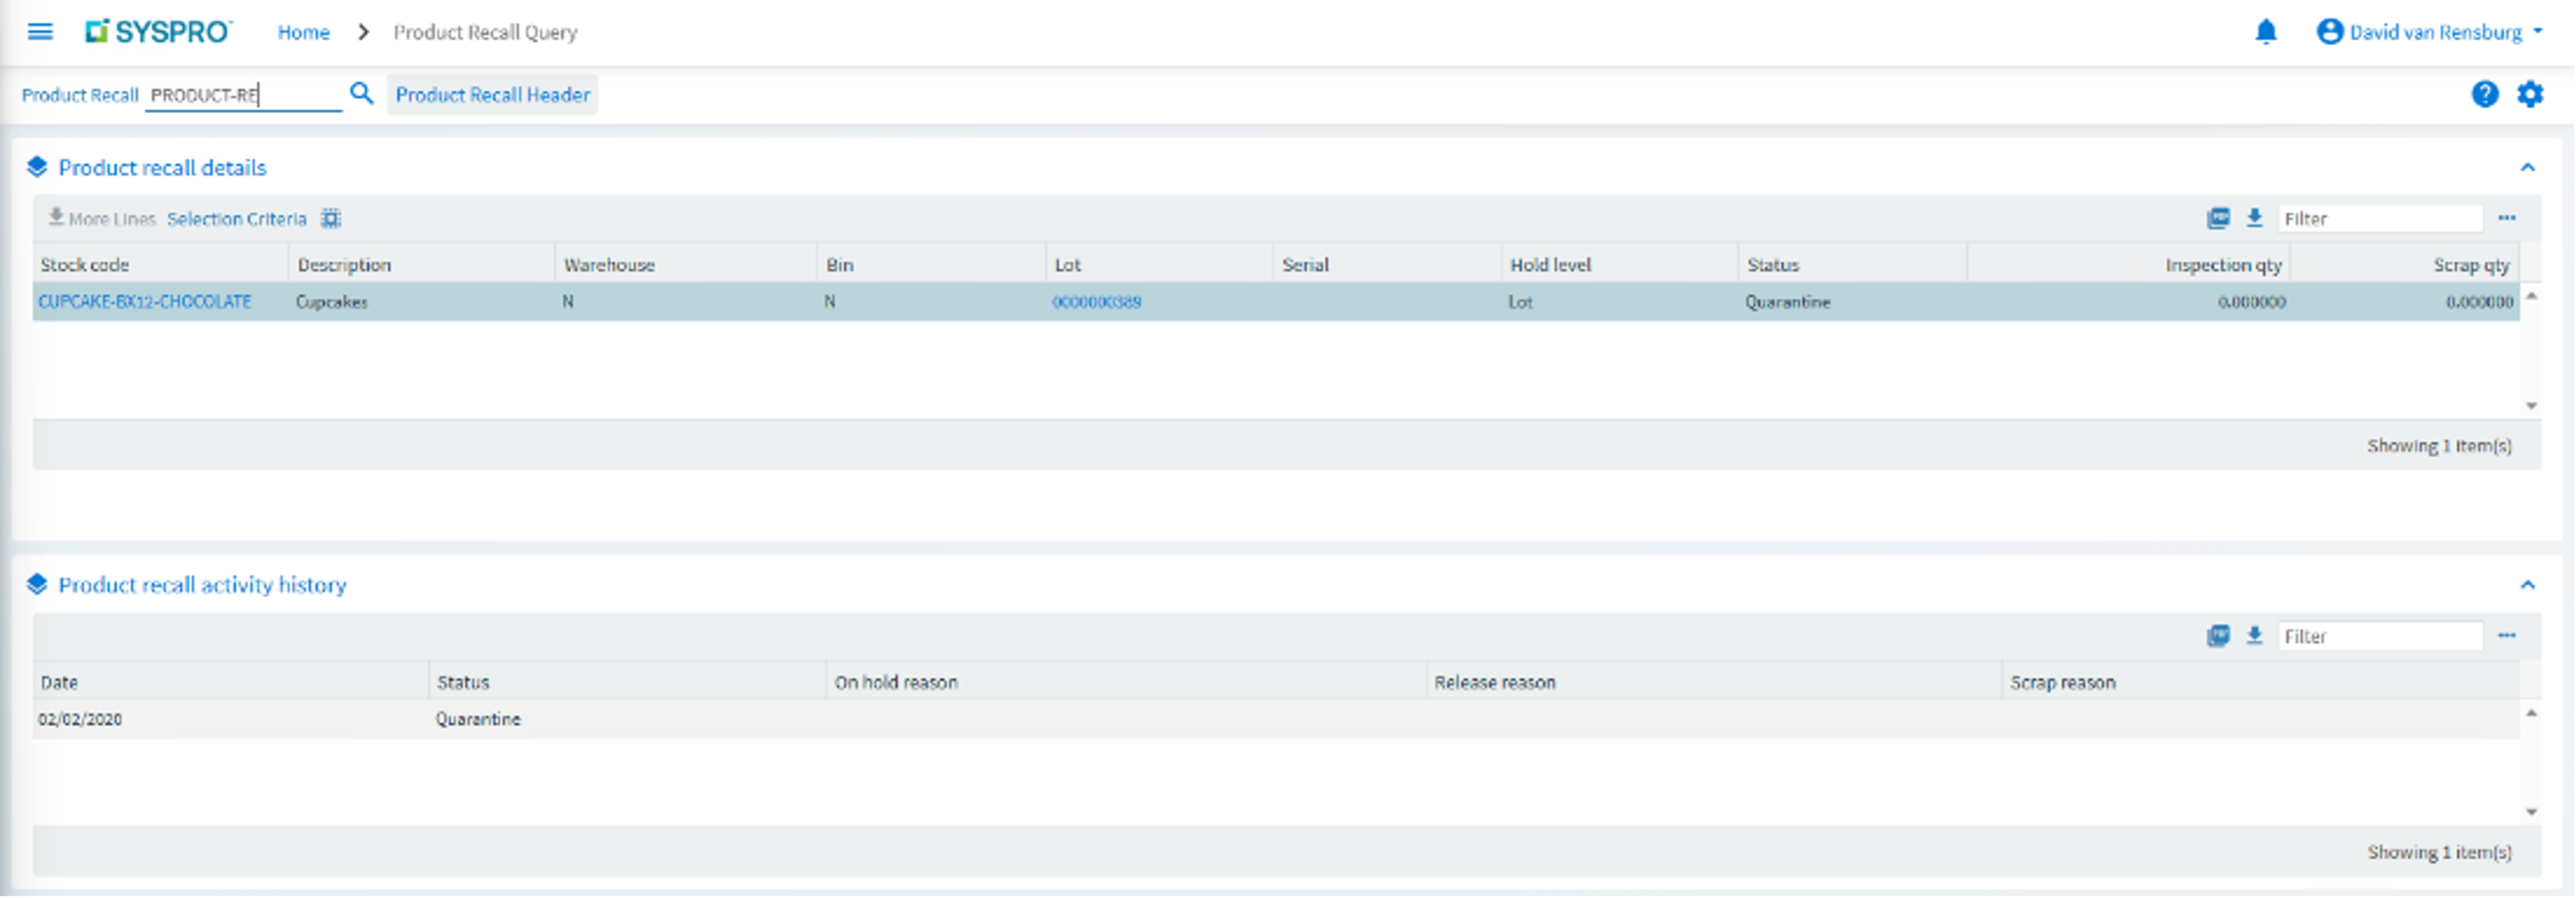Open the help question mark icon
The width and height of the screenshot is (2576, 898).
tap(2484, 95)
